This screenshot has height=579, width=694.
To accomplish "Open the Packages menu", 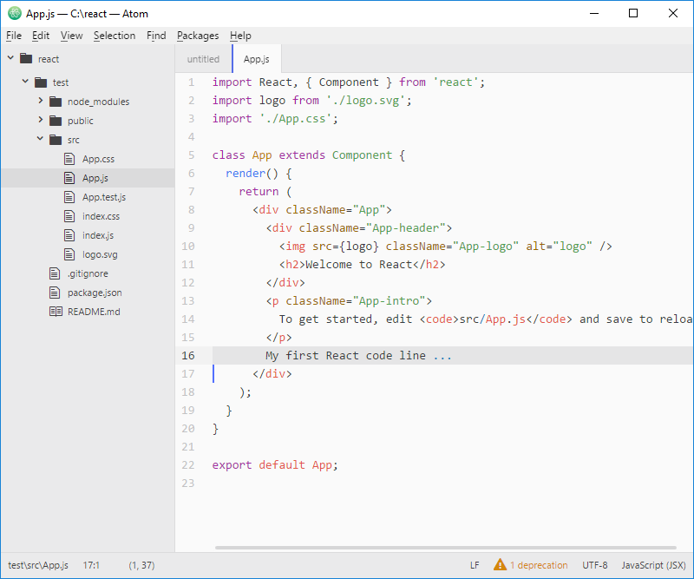I will tap(198, 36).
